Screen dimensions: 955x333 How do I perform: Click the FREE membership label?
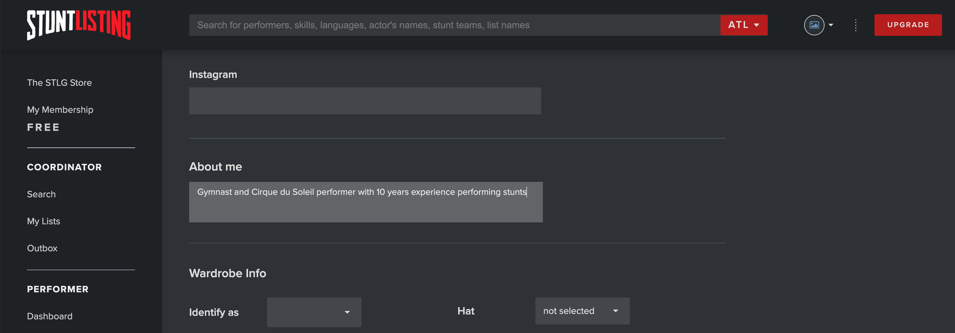point(43,127)
